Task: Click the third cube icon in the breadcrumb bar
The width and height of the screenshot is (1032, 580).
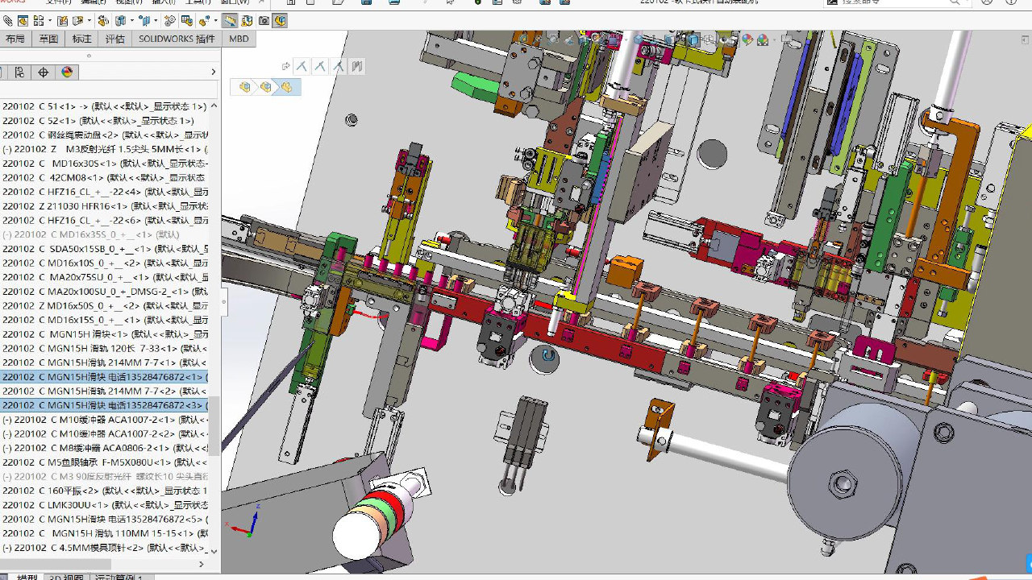Action: (x=286, y=87)
